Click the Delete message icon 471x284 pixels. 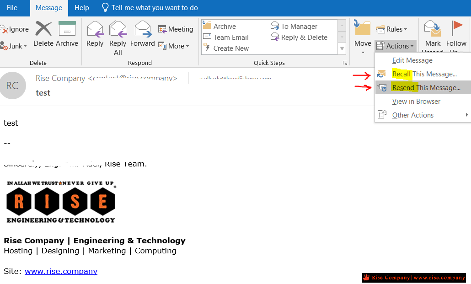(43, 29)
